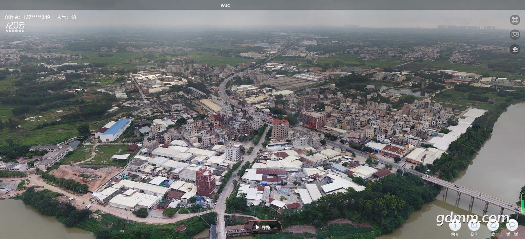Click the VR创作社区 tagline under logo
The width and height of the screenshot is (525, 239).
point(15,31)
